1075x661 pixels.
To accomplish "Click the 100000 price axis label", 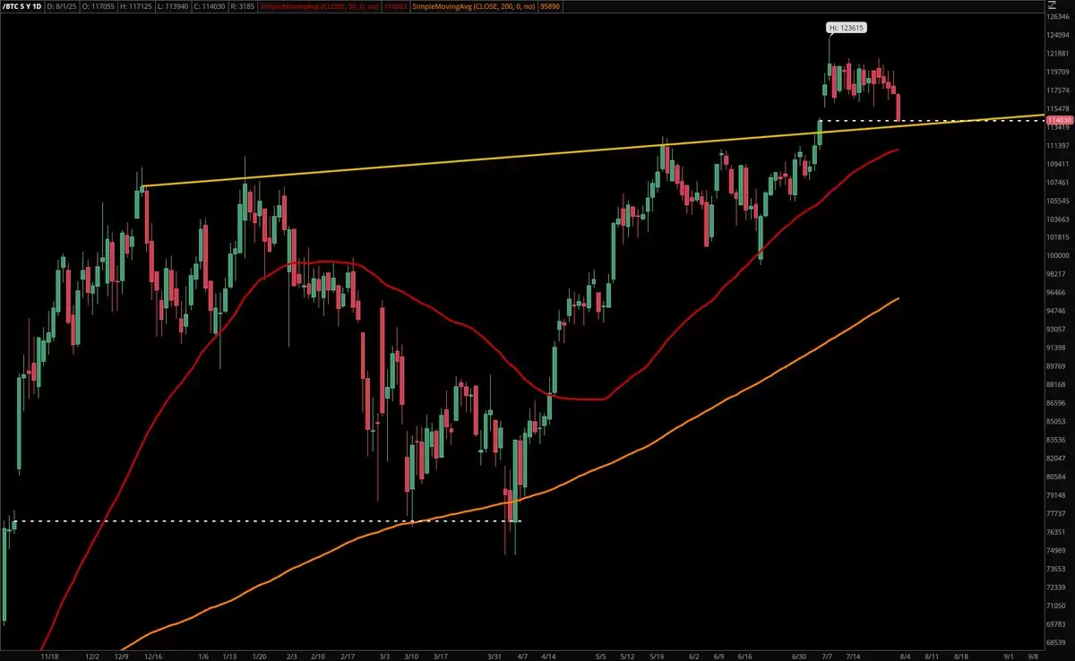I will click(x=1060, y=255).
